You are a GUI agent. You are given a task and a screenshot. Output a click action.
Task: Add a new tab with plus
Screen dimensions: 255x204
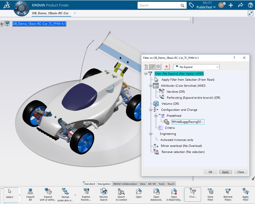pyautogui.click(x=75, y=13)
